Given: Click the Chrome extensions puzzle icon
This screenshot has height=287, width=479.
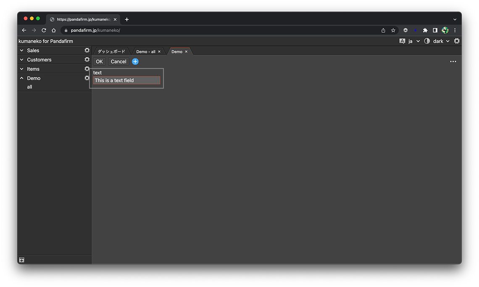Looking at the screenshot, I should (x=425, y=30).
